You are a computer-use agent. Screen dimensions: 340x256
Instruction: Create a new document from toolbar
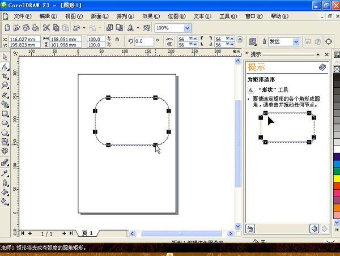pyautogui.click(x=7, y=28)
